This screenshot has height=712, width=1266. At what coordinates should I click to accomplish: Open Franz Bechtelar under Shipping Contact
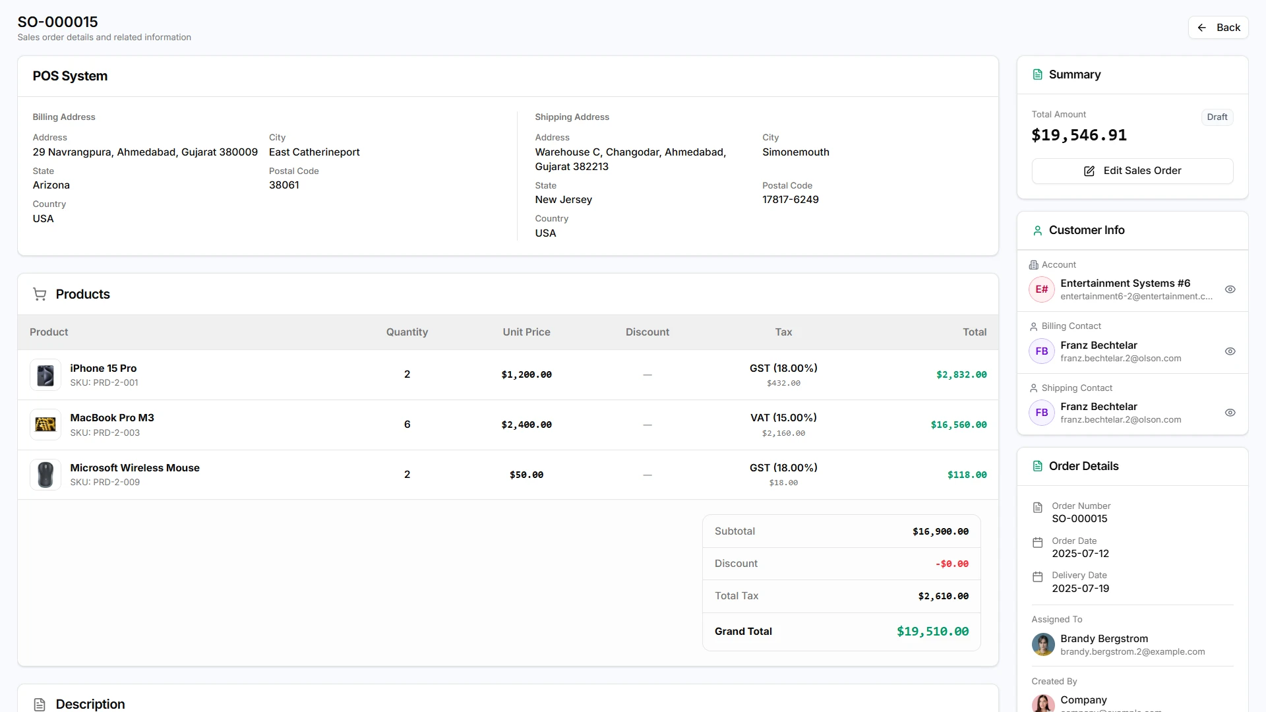1099,407
